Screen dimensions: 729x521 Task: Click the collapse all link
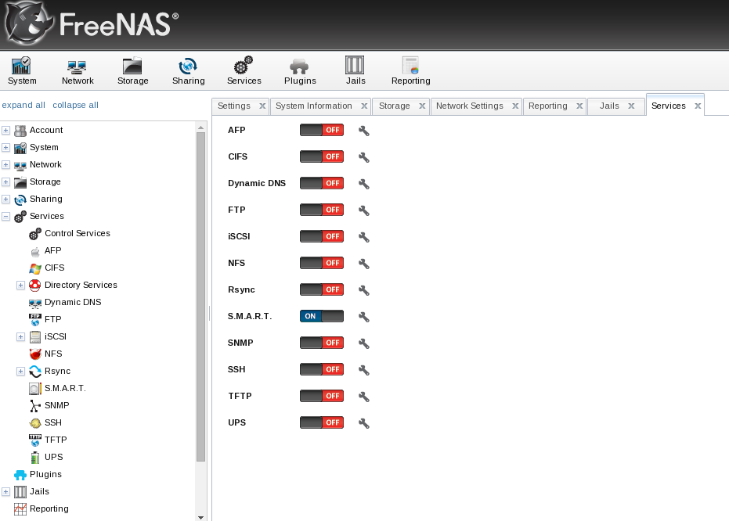click(x=75, y=105)
